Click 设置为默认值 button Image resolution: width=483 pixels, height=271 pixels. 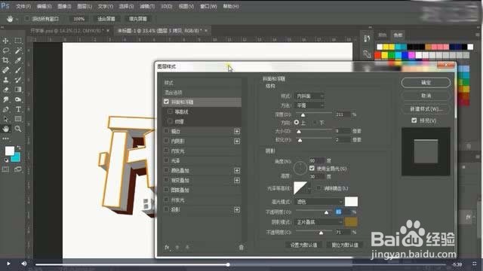[x=303, y=245]
